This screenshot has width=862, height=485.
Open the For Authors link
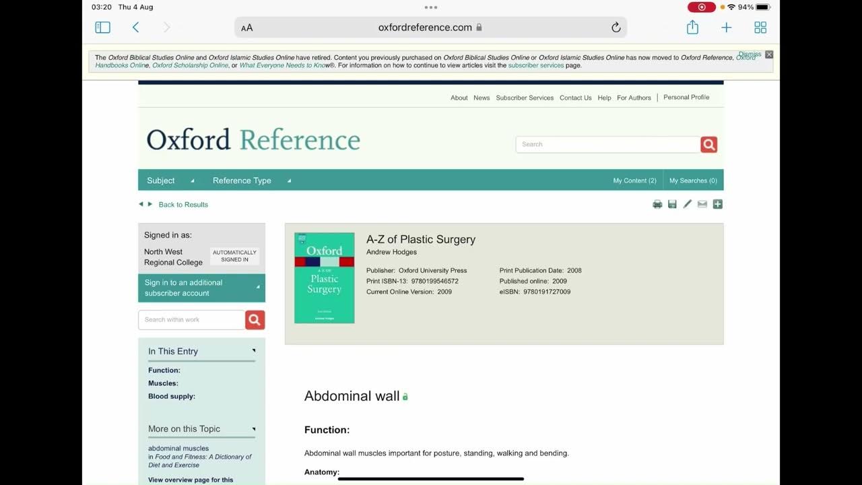(634, 98)
